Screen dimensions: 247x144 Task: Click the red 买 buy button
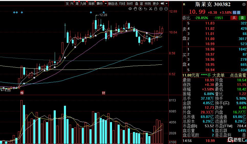pos(234,18)
